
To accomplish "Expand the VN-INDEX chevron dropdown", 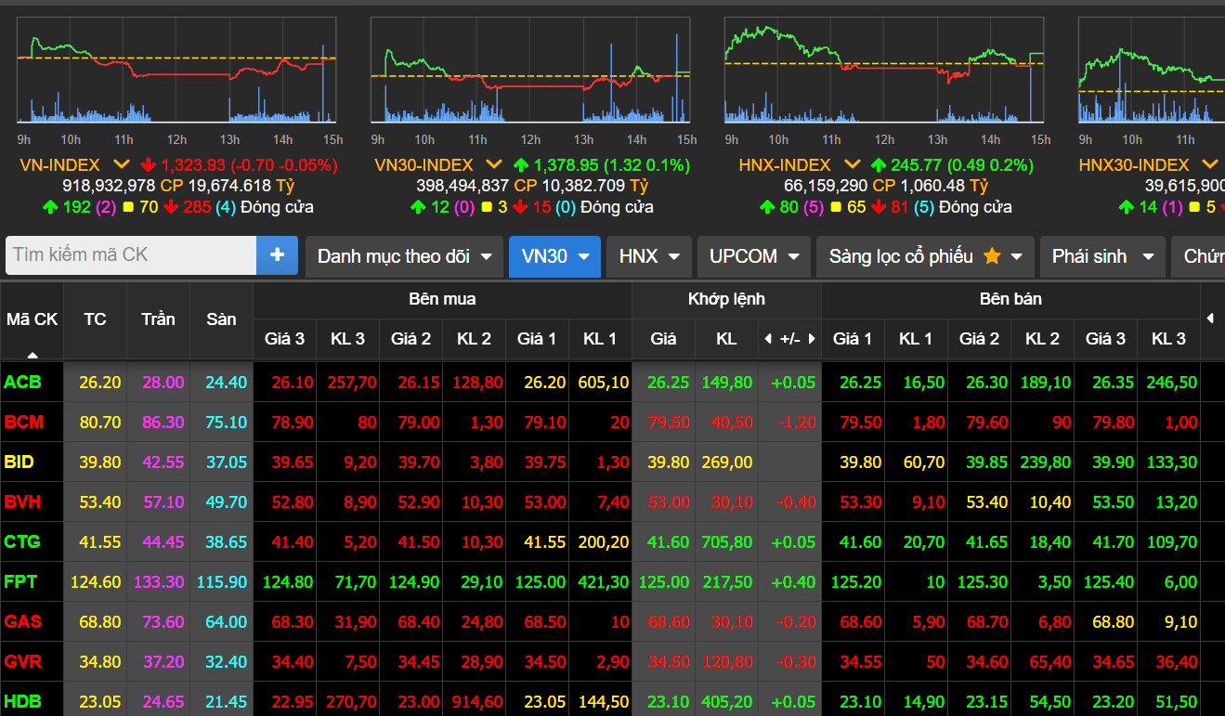I will pos(121,165).
